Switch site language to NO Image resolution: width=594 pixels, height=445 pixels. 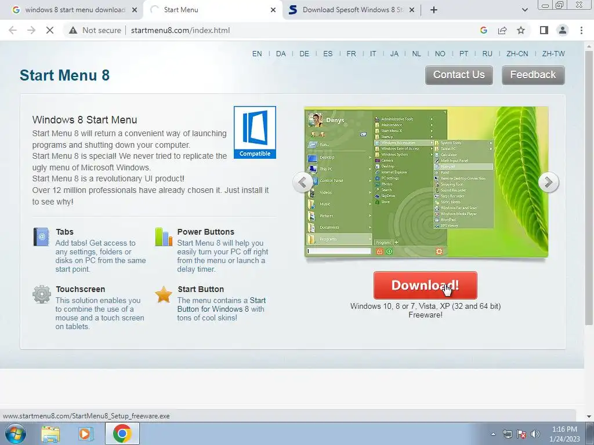coord(440,54)
